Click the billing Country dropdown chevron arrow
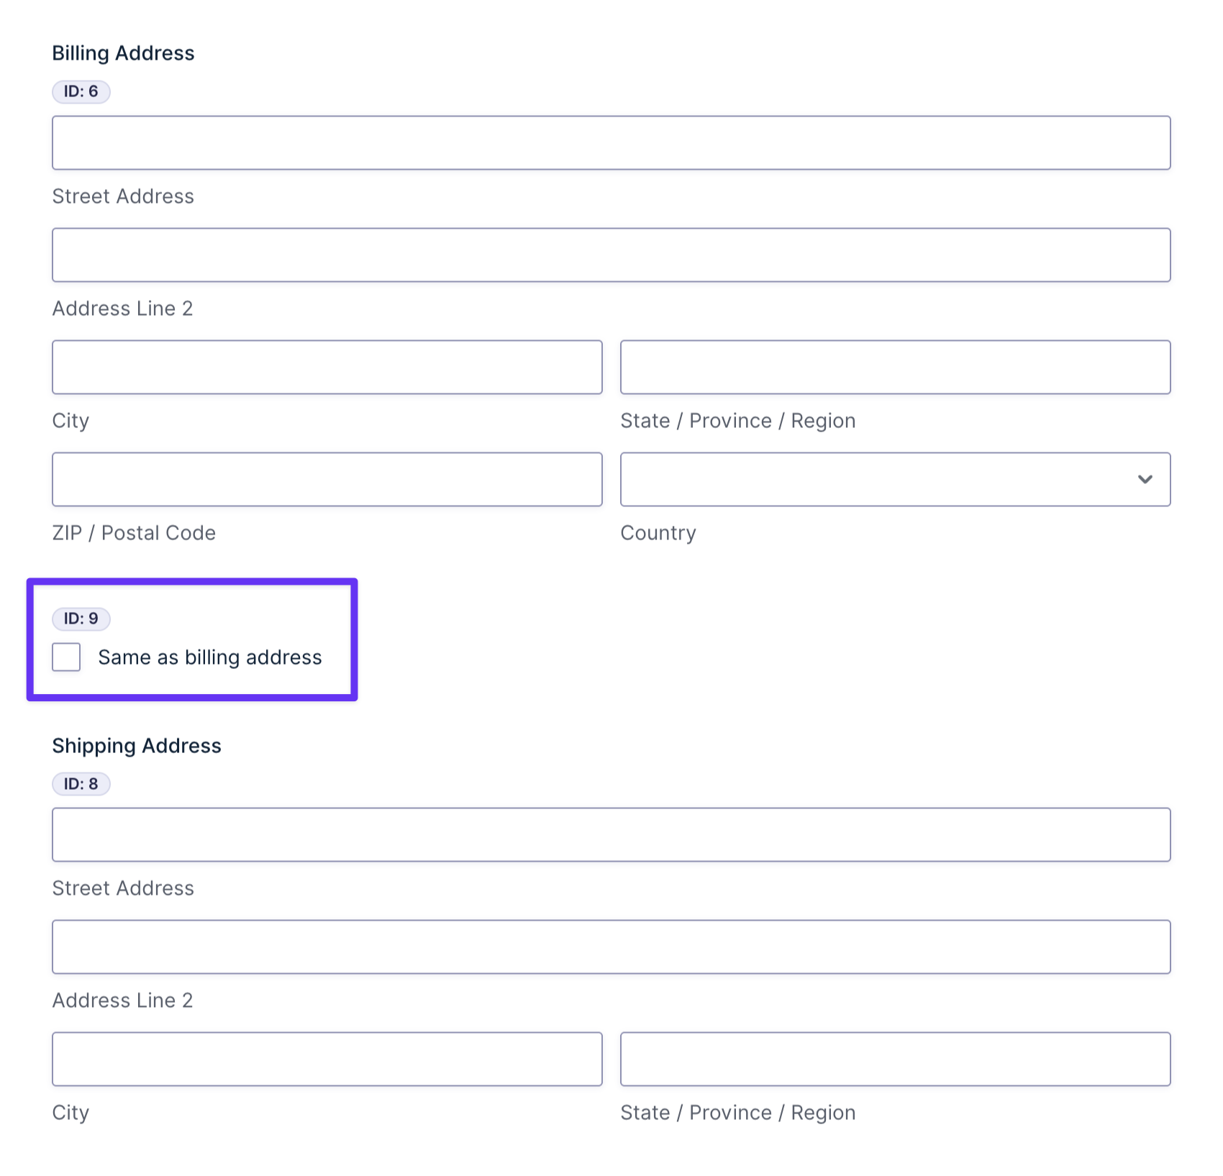 [x=1145, y=479]
